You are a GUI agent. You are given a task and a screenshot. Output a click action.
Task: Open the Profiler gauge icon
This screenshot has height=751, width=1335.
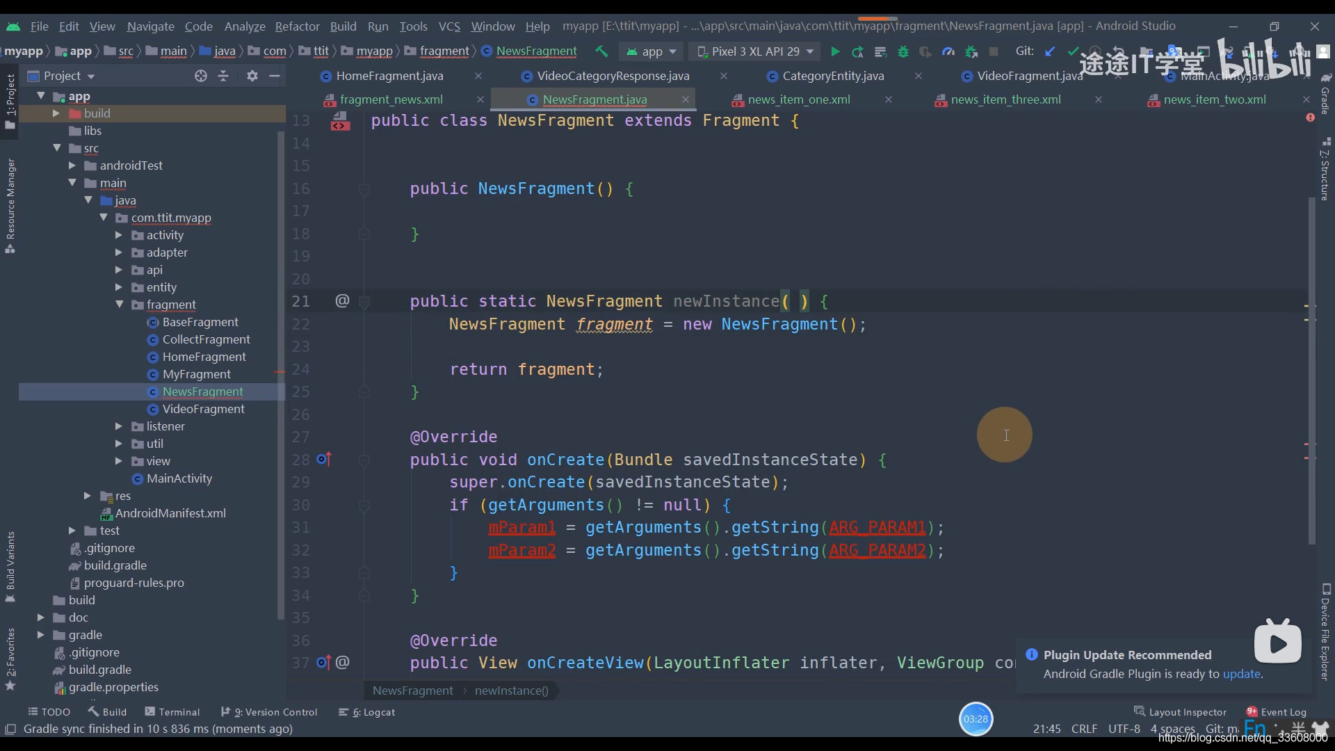click(948, 51)
